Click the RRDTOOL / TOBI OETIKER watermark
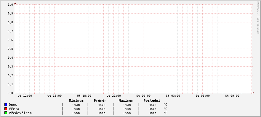The width and height of the screenshot is (261, 117). 258,18
